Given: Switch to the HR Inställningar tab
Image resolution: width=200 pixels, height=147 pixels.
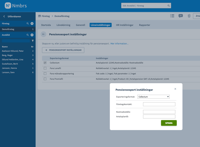Looking at the screenshot, I should (124, 25).
